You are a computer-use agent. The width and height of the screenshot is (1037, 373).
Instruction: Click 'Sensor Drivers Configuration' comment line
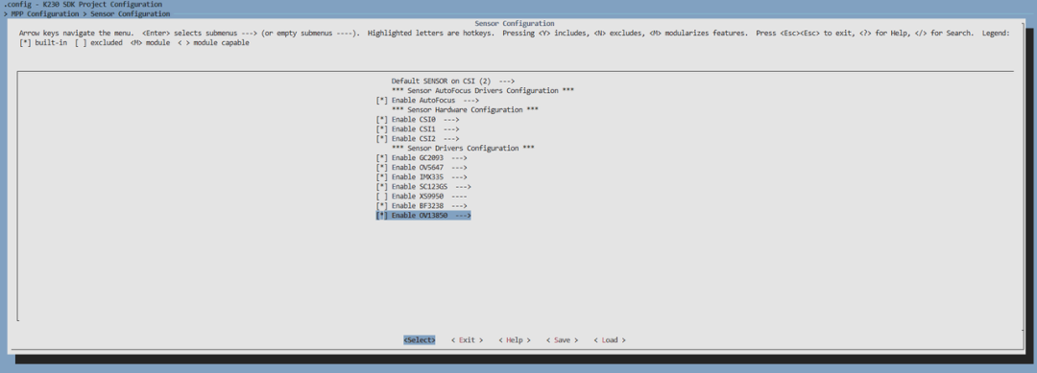463,149
